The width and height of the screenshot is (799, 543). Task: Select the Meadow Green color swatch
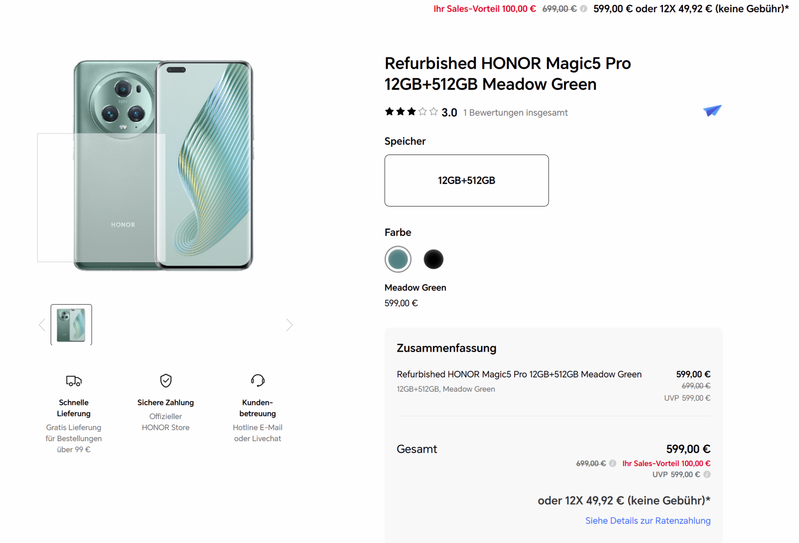[x=398, y=259]
